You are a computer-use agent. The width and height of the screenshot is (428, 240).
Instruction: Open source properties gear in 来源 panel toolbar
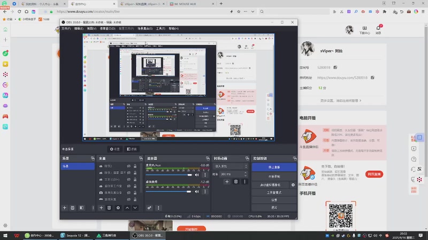pyautogui.click(x=118, y=208)
